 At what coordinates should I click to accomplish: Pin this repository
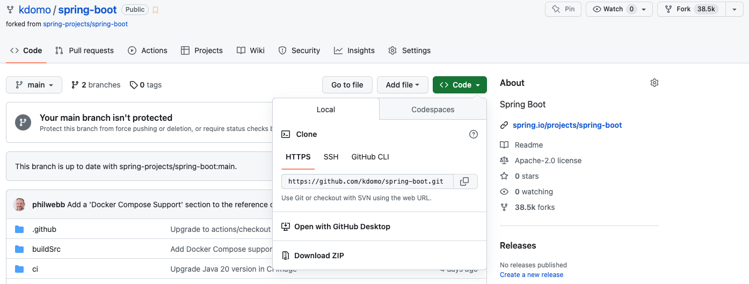[x=563, y=9]
